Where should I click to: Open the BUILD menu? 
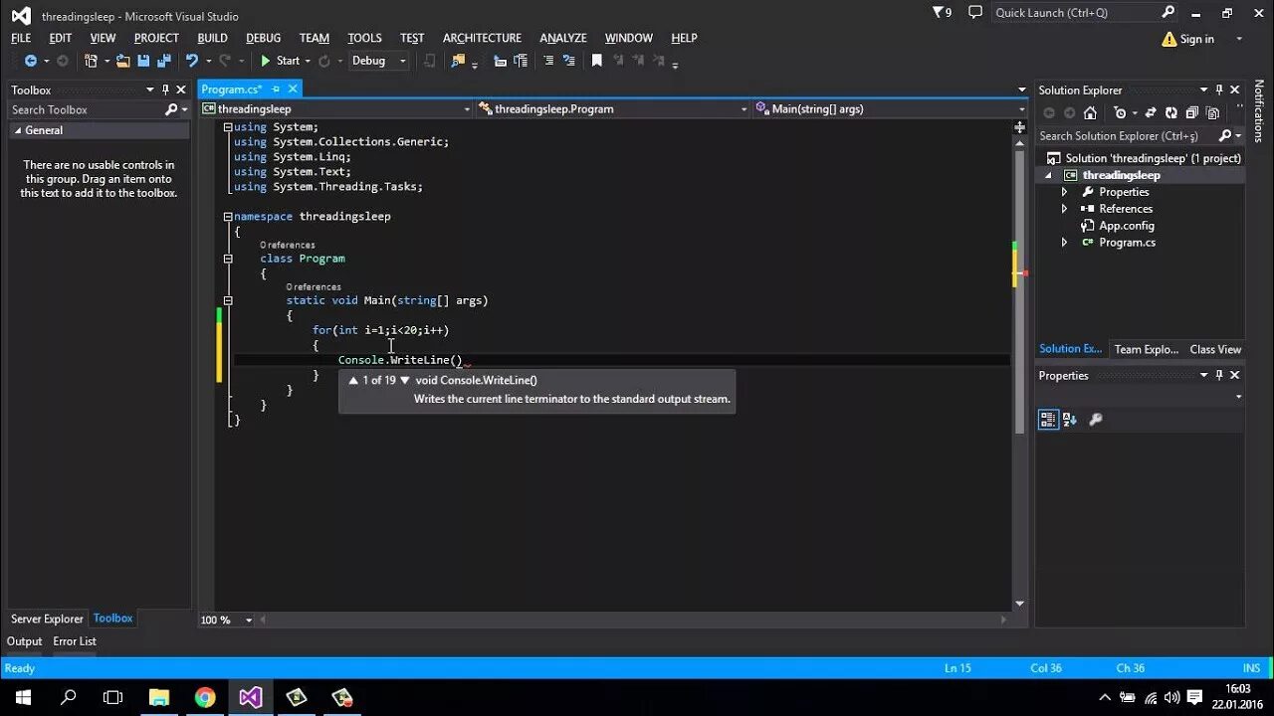[212, 38]
